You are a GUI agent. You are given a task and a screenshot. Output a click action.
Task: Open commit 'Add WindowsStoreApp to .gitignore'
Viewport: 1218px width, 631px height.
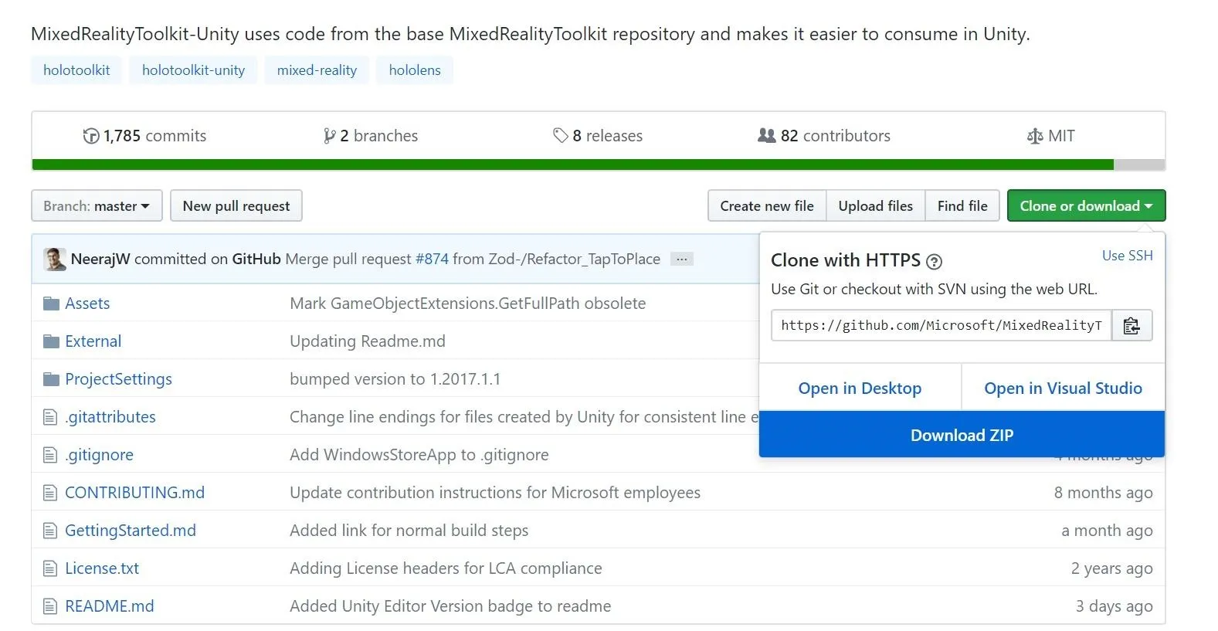(419, 455)
